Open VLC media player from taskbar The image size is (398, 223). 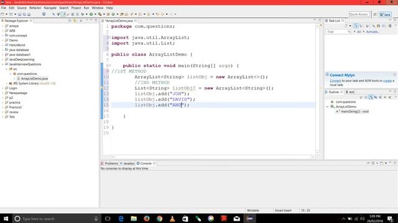tap(172, 219)
